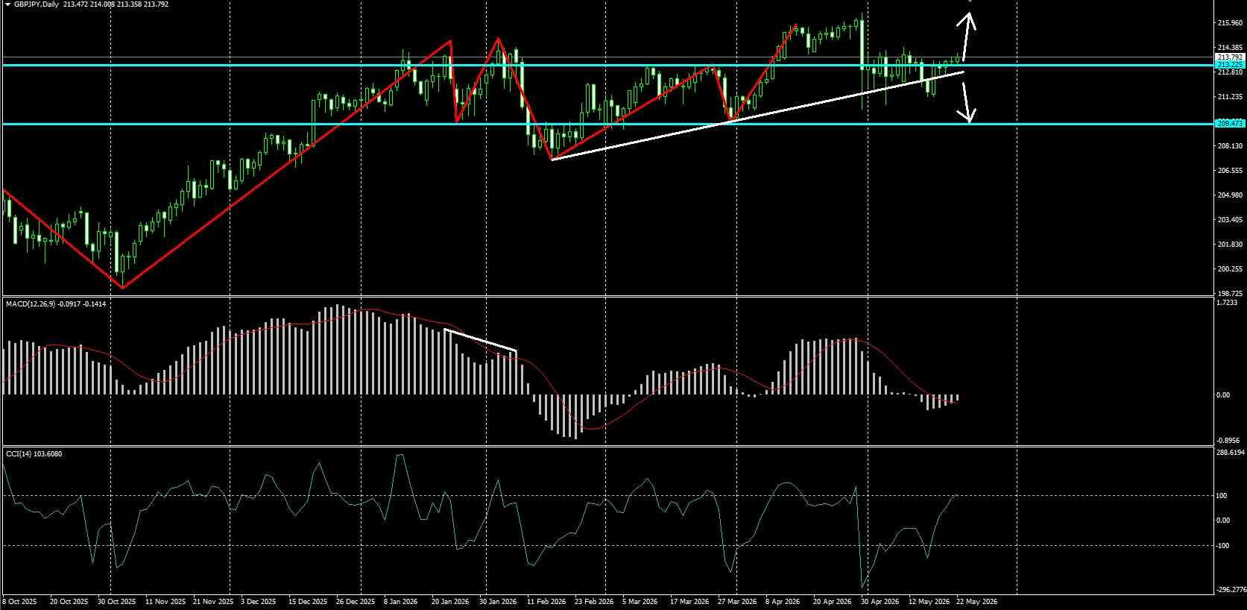
Task: Click the 22 May 2026 date label
Action: point(976,601)
